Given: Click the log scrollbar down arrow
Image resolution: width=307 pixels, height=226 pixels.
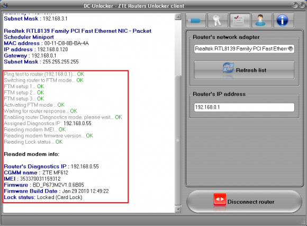Looking at the screenshot, I should 178,210.
